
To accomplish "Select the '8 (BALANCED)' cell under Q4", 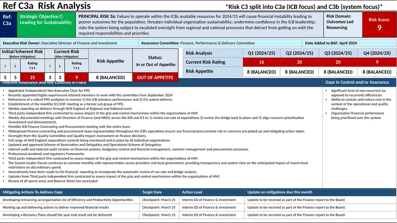I will click(377, 72).
